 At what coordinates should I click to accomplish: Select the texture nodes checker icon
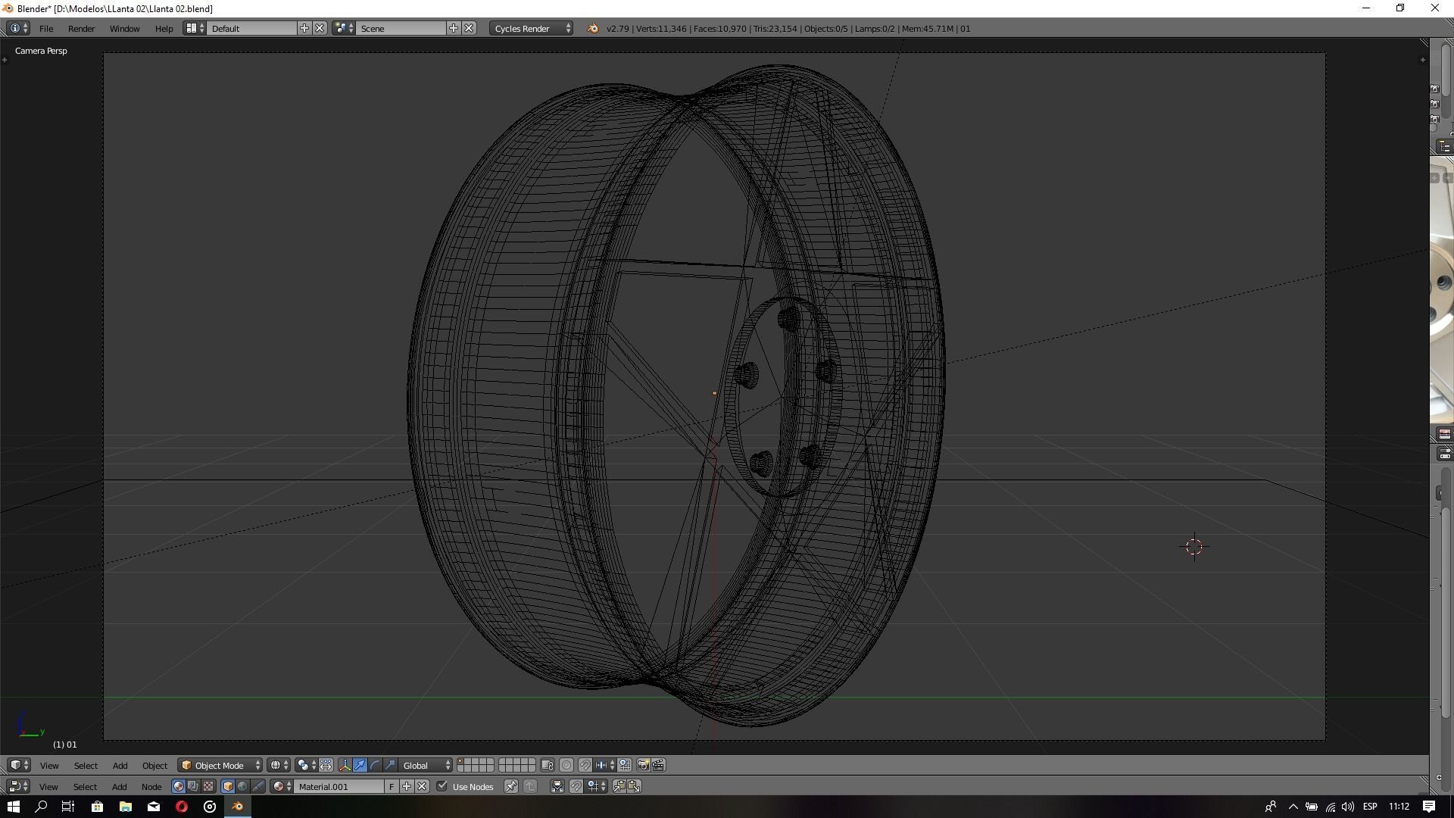pyautogui.click(x=208, y=787)
